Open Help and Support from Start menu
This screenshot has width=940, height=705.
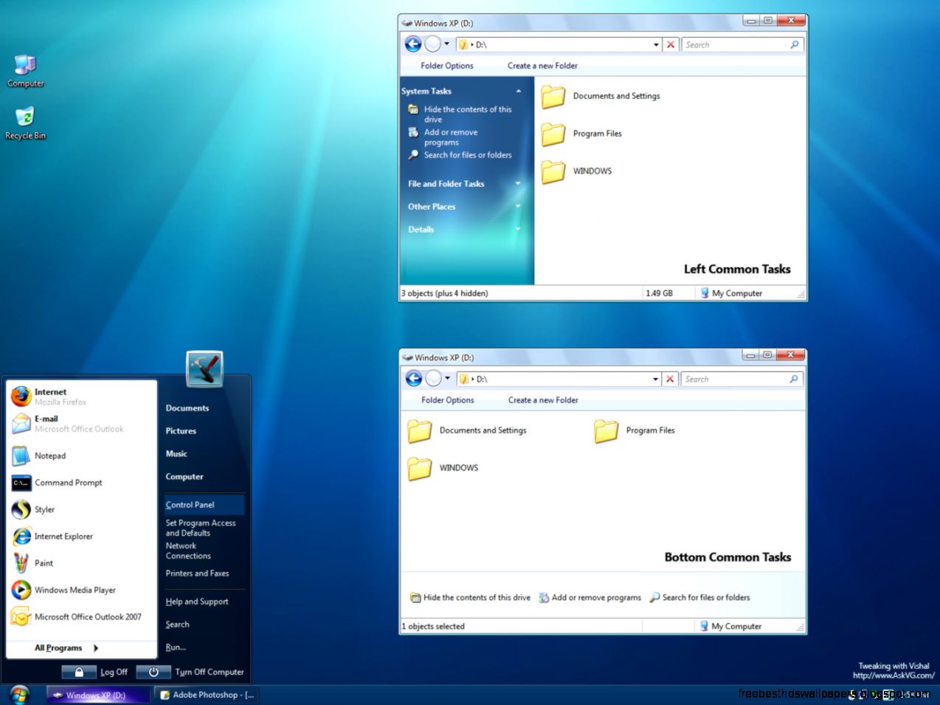click(197, 602)
